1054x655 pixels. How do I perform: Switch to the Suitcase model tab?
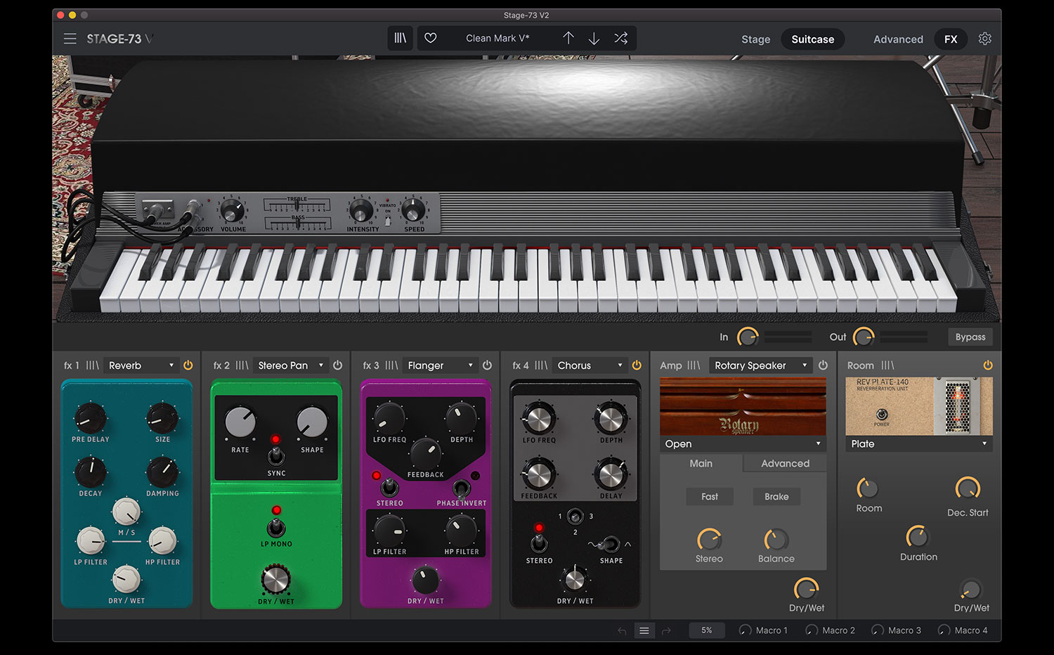point(813,39)
